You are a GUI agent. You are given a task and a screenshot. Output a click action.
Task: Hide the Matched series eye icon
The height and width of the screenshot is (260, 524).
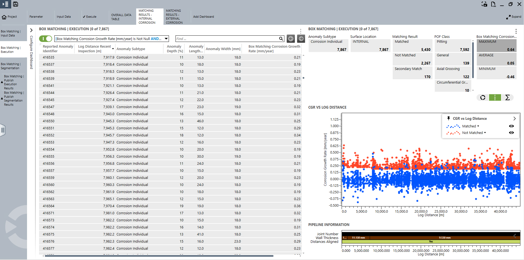pos(511,126)
